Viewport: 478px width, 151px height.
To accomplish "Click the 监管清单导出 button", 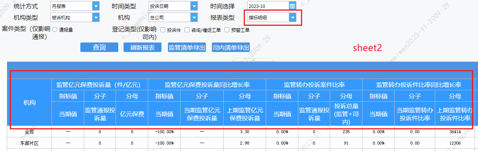I will point(187,47).
